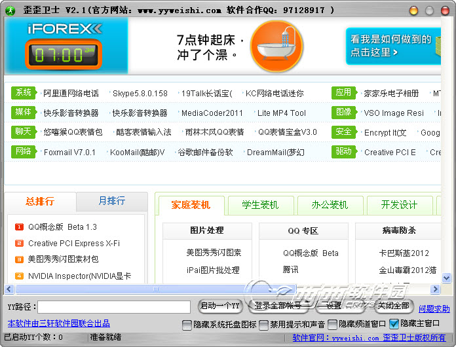Click the horizontal scrollbar thumb
The image size is (456, 347).
click(156, 289)
